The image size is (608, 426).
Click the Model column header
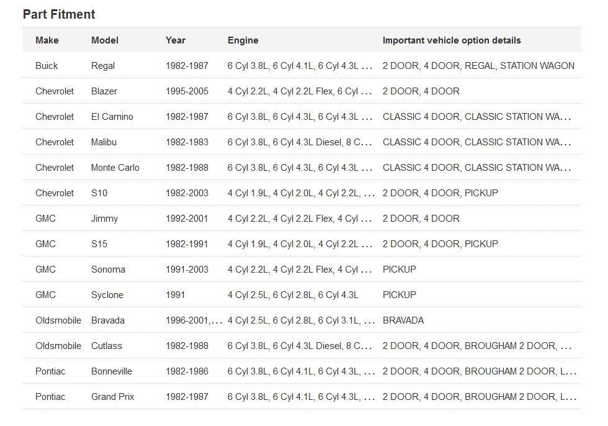tap(104, 40)
